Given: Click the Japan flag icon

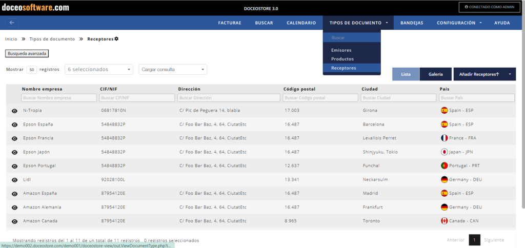Looking at the screenshot, I should click(x=445, y=152).
